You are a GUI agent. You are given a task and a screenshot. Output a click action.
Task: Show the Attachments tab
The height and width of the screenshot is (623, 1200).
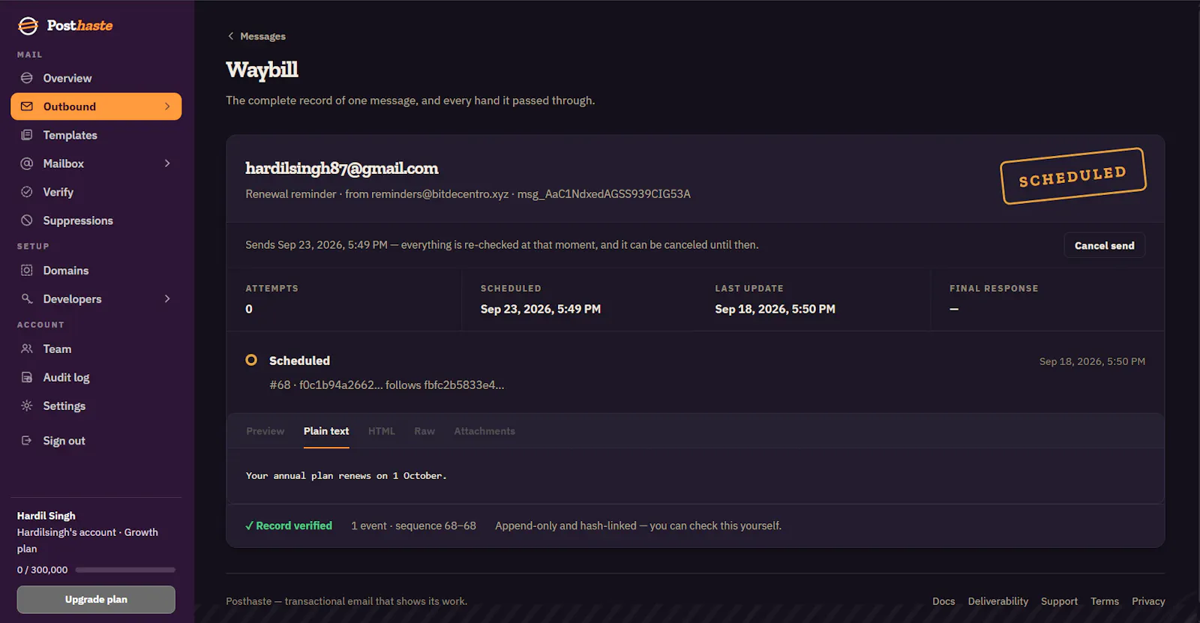tap(484, 431)
